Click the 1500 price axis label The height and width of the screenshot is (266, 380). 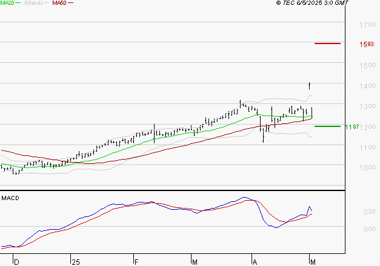coord(367,65)
